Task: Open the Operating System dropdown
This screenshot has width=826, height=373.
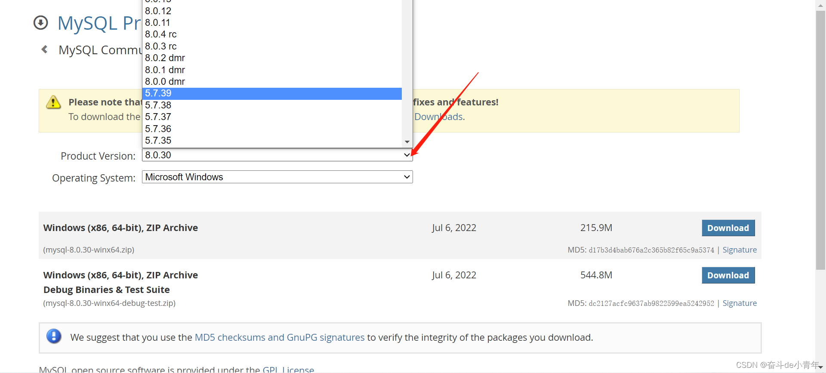Action: pyautogui.click(x=277, y=177)
